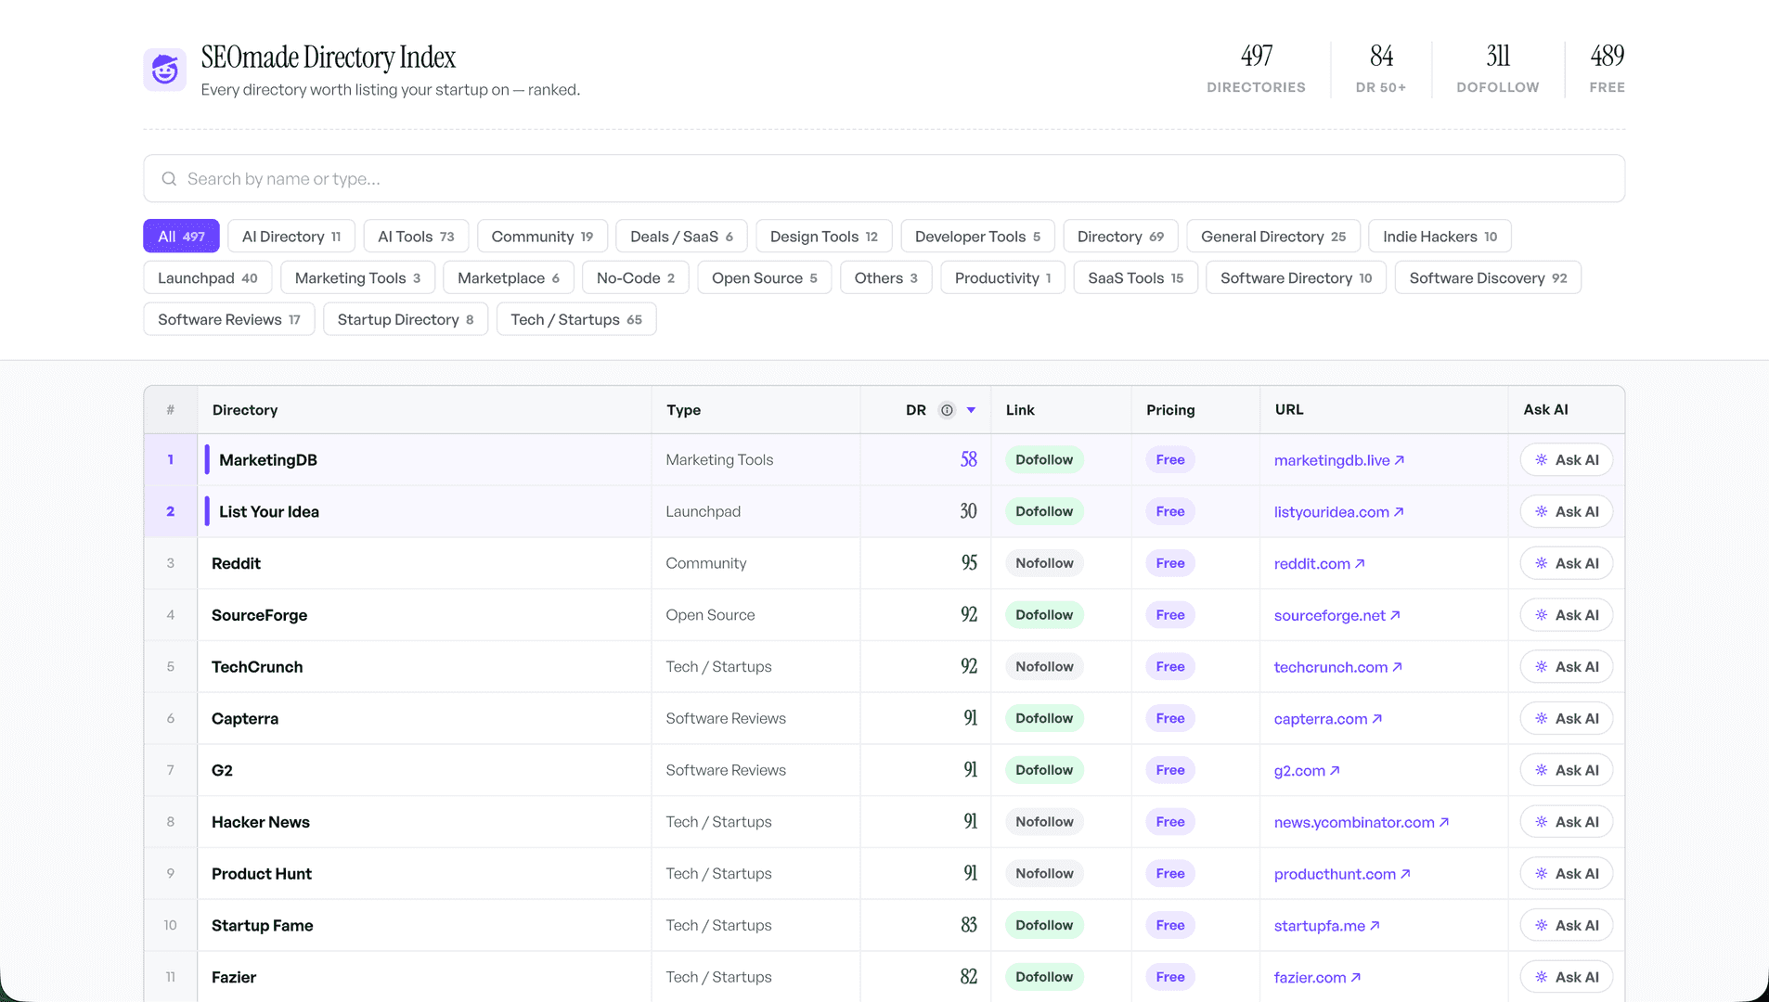Click the Dofollow badge for SourceForge
This screenshot has width=1769, height=1002.
(1044, 615)
